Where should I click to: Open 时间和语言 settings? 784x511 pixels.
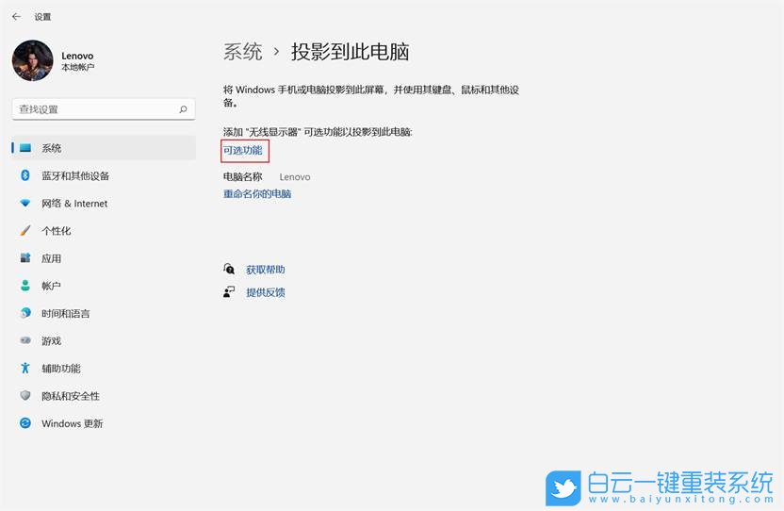[66, 313]
